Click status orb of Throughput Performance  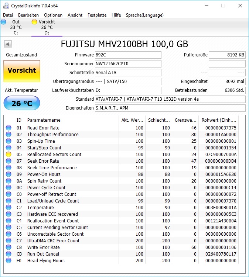pos(8,134)
